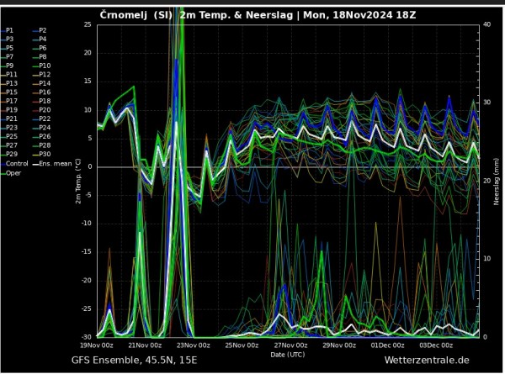Click the Date (UTC) axis title
The image size is (505, 374).
(288, 355)
